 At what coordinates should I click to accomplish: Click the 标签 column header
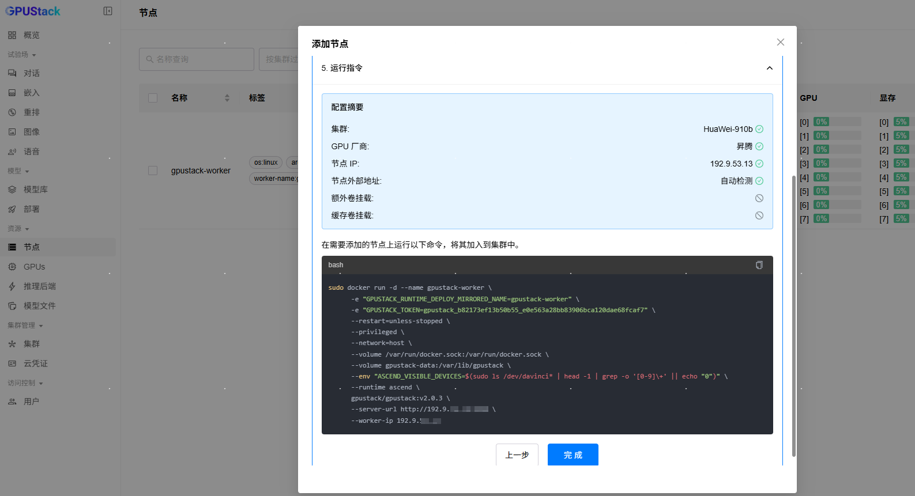(x=257, y=98)
